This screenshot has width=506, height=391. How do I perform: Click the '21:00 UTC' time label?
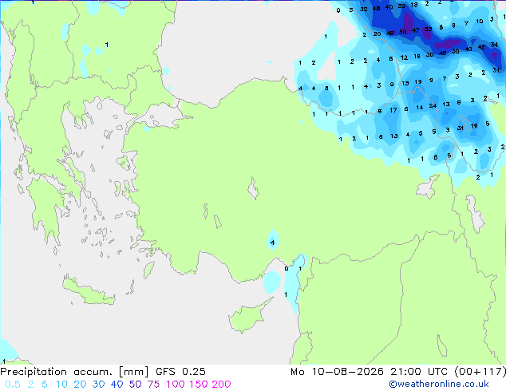point(418,372)
